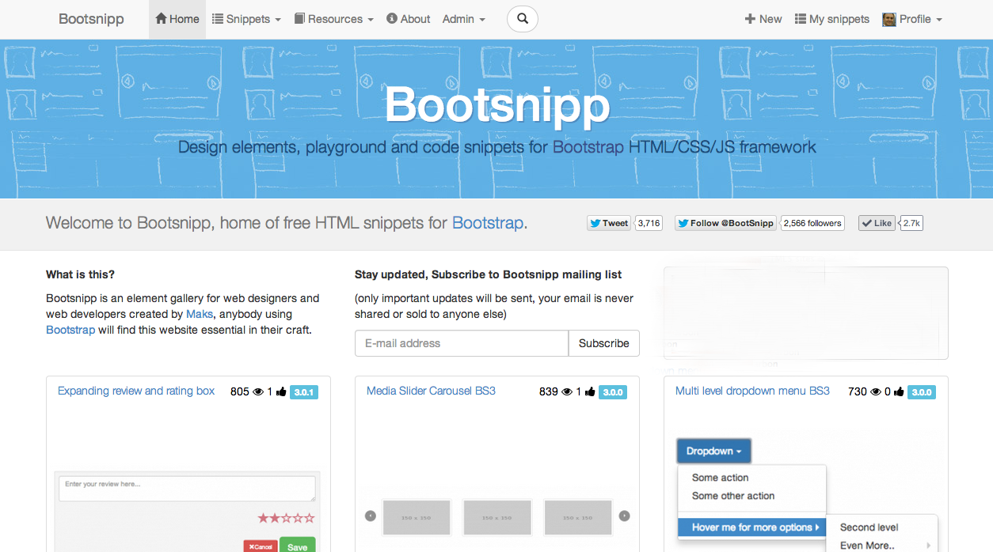Click the Tweet button
The width and height of the screenshot is (993, 552).
coord(609,223)
